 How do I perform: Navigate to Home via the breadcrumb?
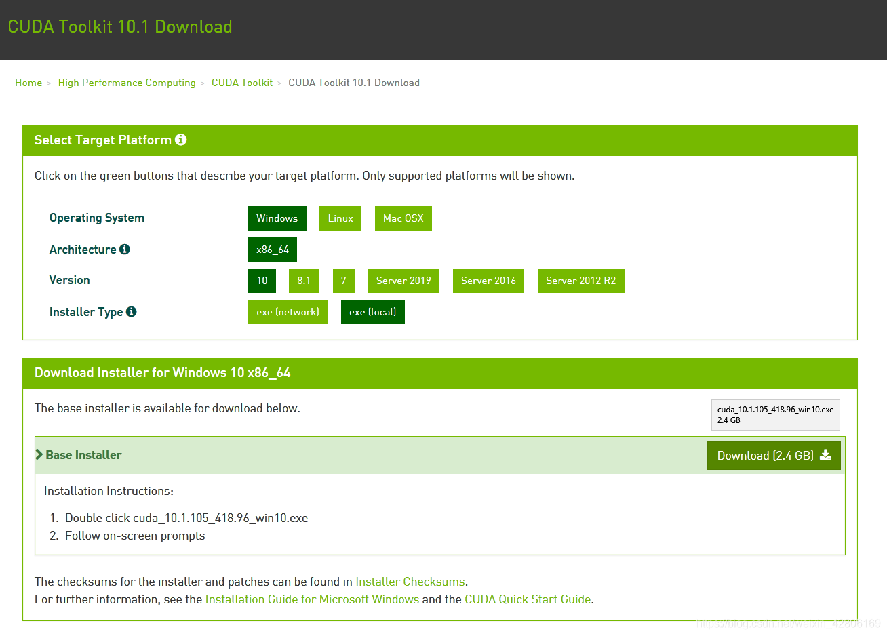pos(28,82)
